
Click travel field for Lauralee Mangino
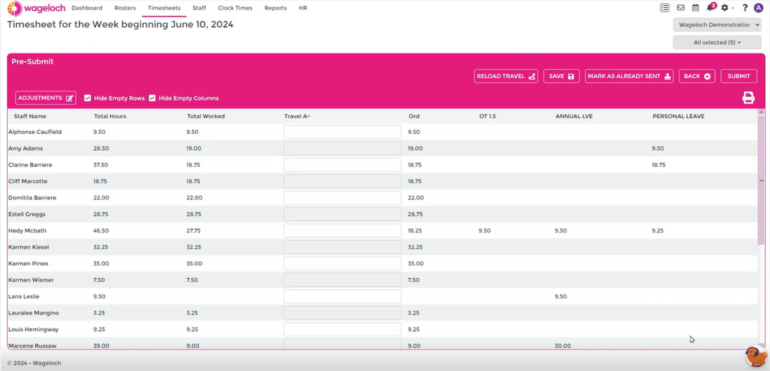click(342, 313)
